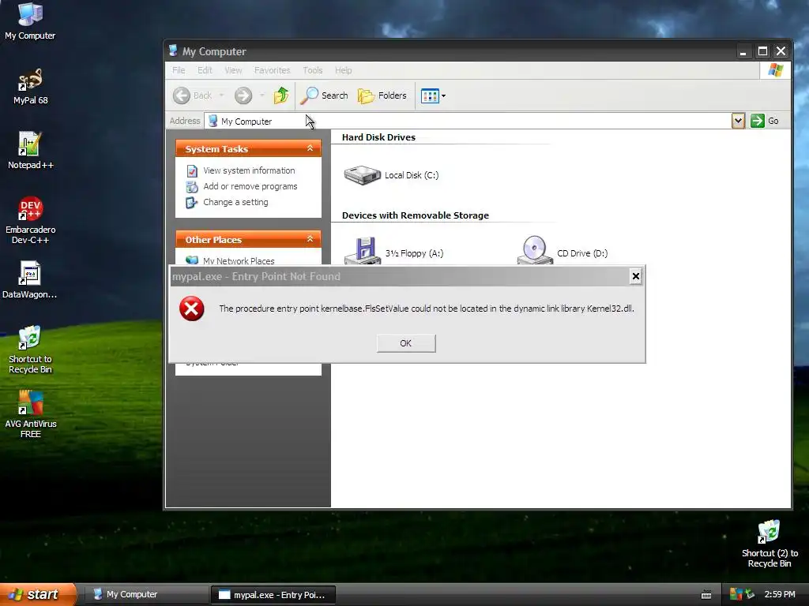
Task: Click inside the Address field showing My Computer
Action: tap(468, 121)
